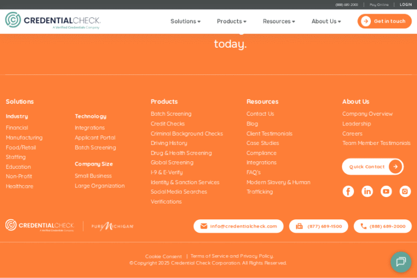Viewport: 417px width, 278px height.
Task: Expand the Solutions dropdown menu
Action: [185, 21]
